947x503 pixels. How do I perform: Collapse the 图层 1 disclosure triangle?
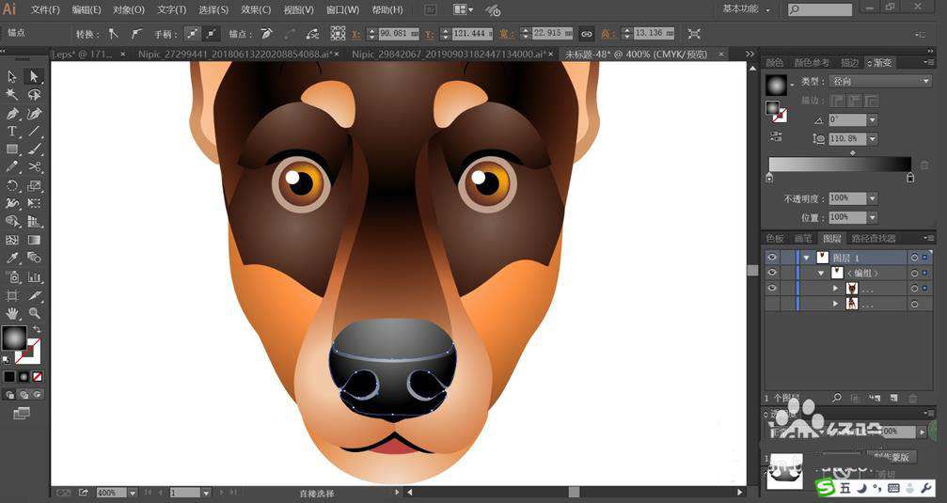coord(806,258)
